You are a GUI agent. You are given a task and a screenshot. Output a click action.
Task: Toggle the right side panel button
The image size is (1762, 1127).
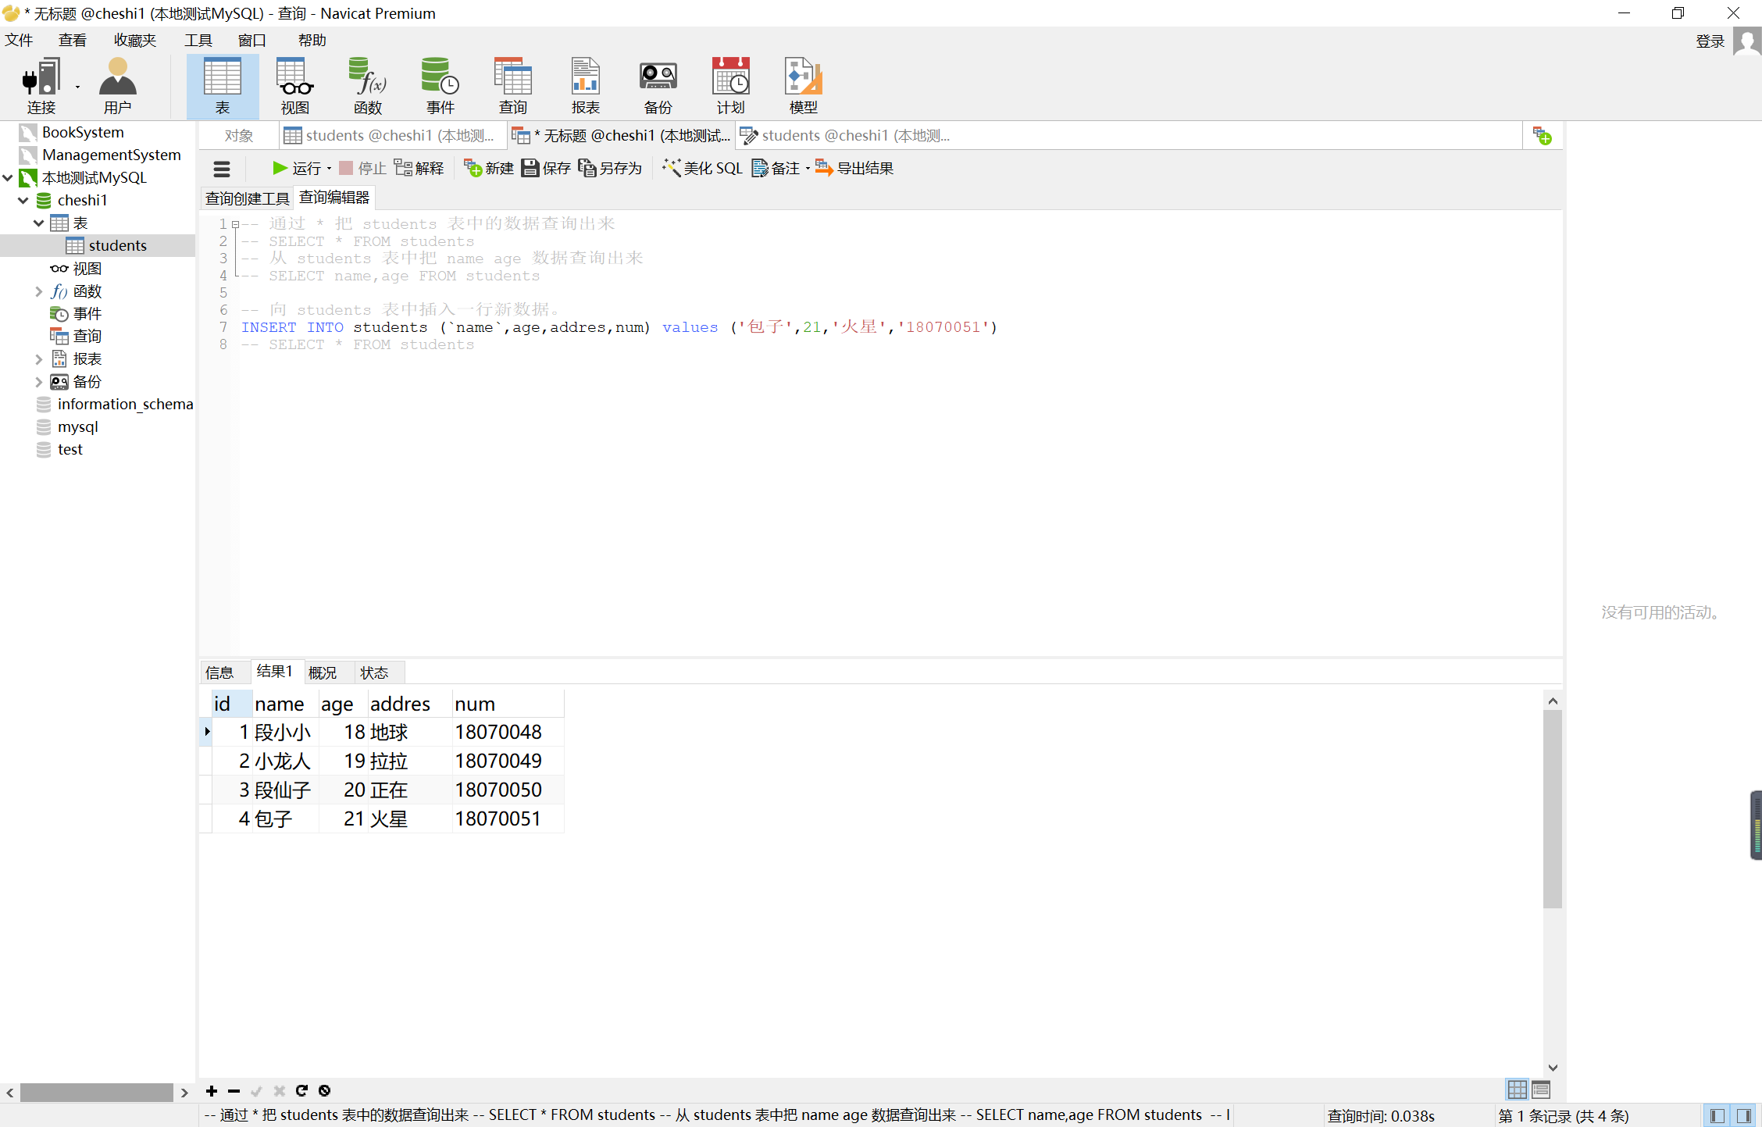pyautogui.click(x=1743, y=1115)
